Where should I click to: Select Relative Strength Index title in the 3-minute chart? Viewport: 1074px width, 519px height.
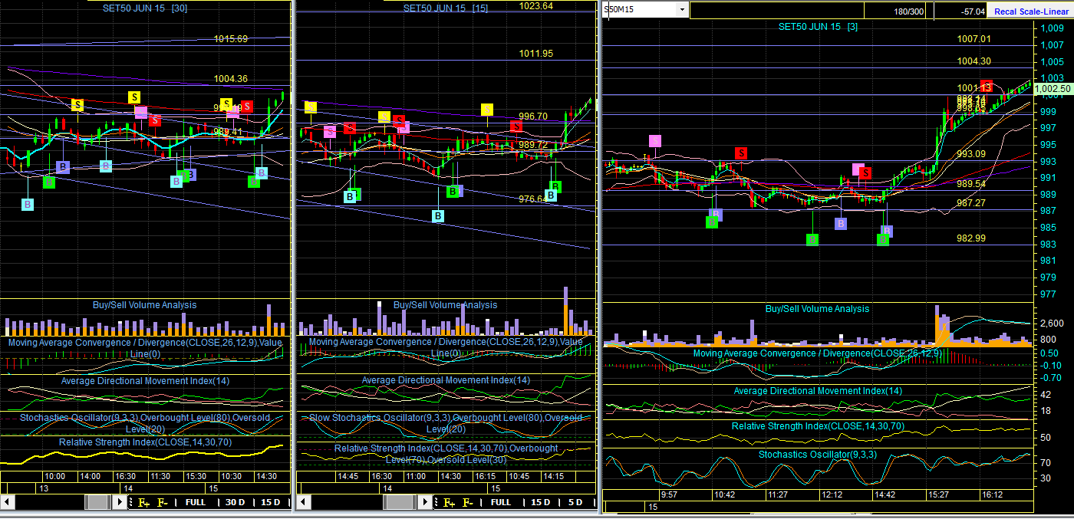pyautogui.click(x=818, y=426)
